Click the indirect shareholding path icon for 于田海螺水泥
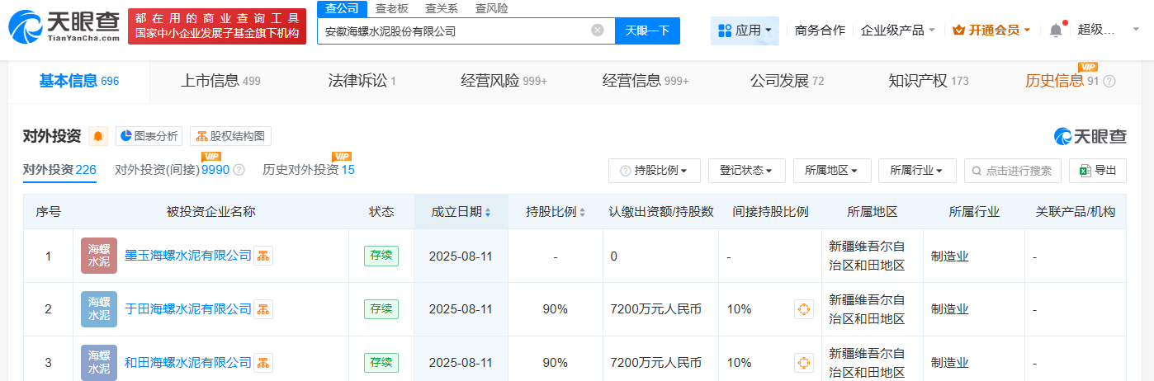 (x=803, y=309)
